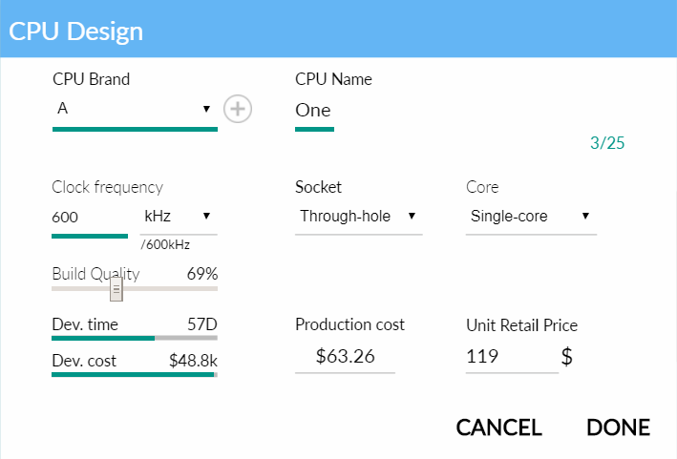
Task: Click the Dev. time progress bar
Action: 135,338
